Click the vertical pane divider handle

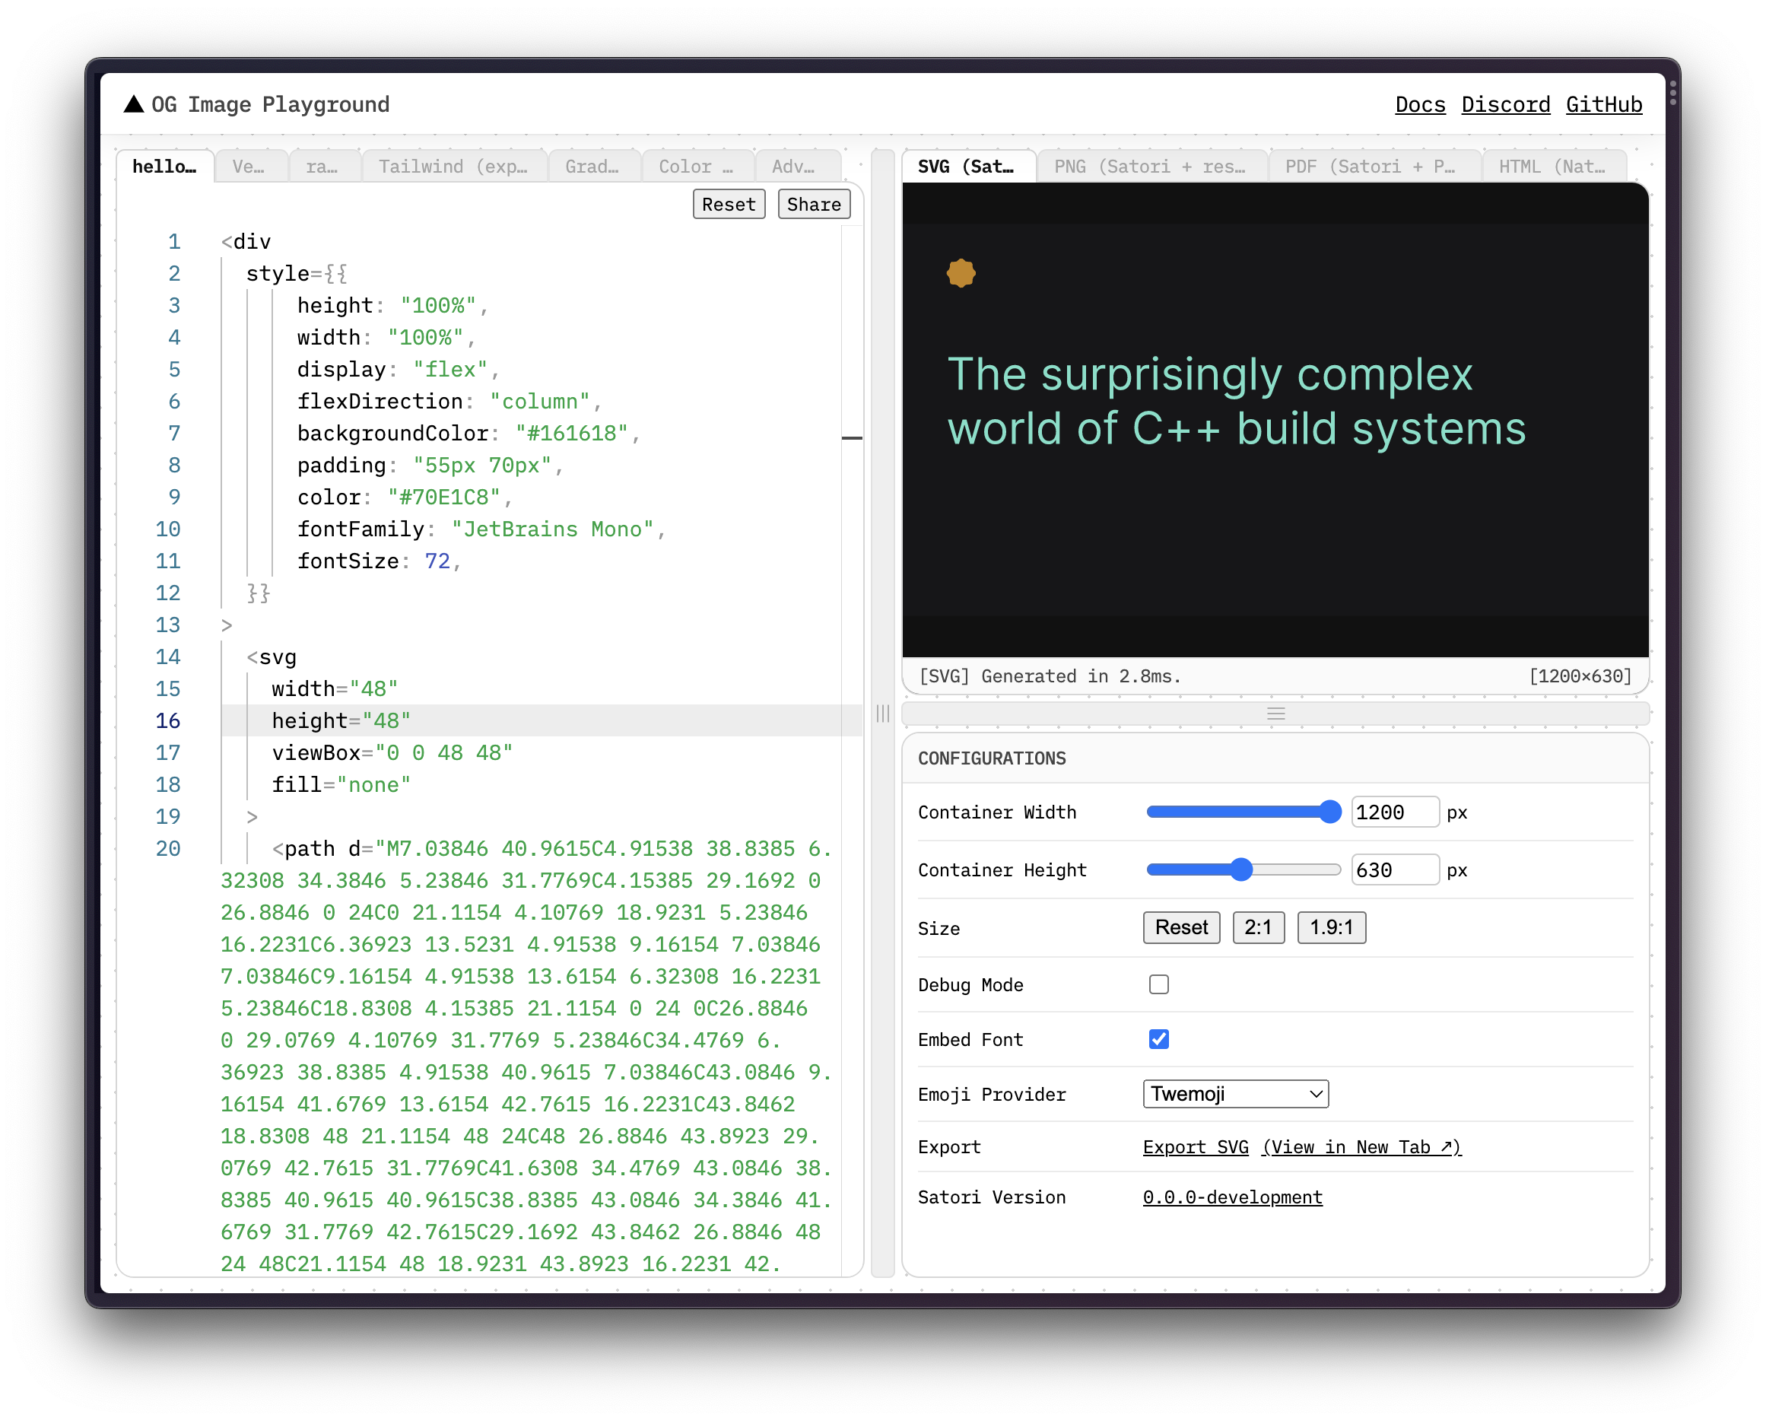coord(882,714)
